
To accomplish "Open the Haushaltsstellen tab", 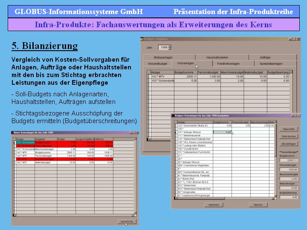I will pos(217,57).
